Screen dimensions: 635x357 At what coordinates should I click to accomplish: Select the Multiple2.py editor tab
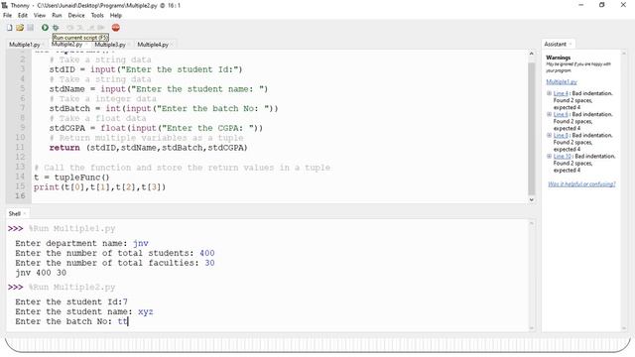(x=66, y=44)
